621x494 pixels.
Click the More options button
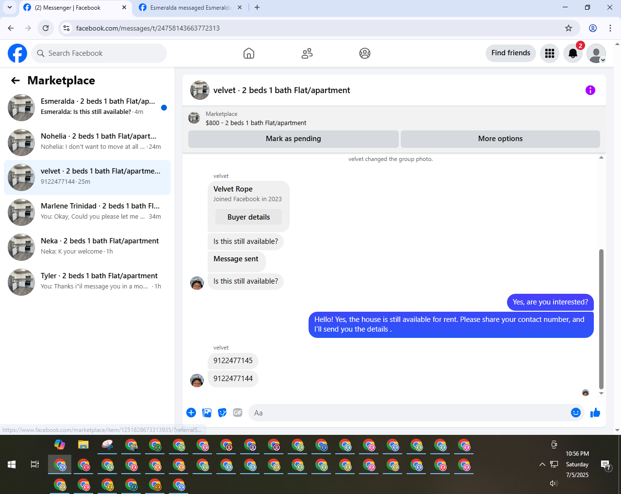pyautogui.click(x=500, y=139)
